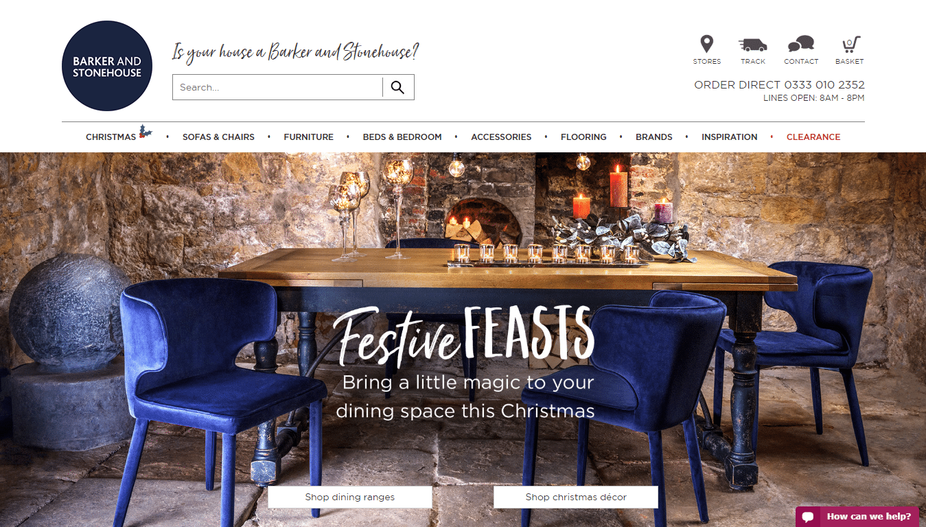This screenshot has height=527, width=926.
Task: Open the Stores location pin icon
Action: (x=706, y=45)
